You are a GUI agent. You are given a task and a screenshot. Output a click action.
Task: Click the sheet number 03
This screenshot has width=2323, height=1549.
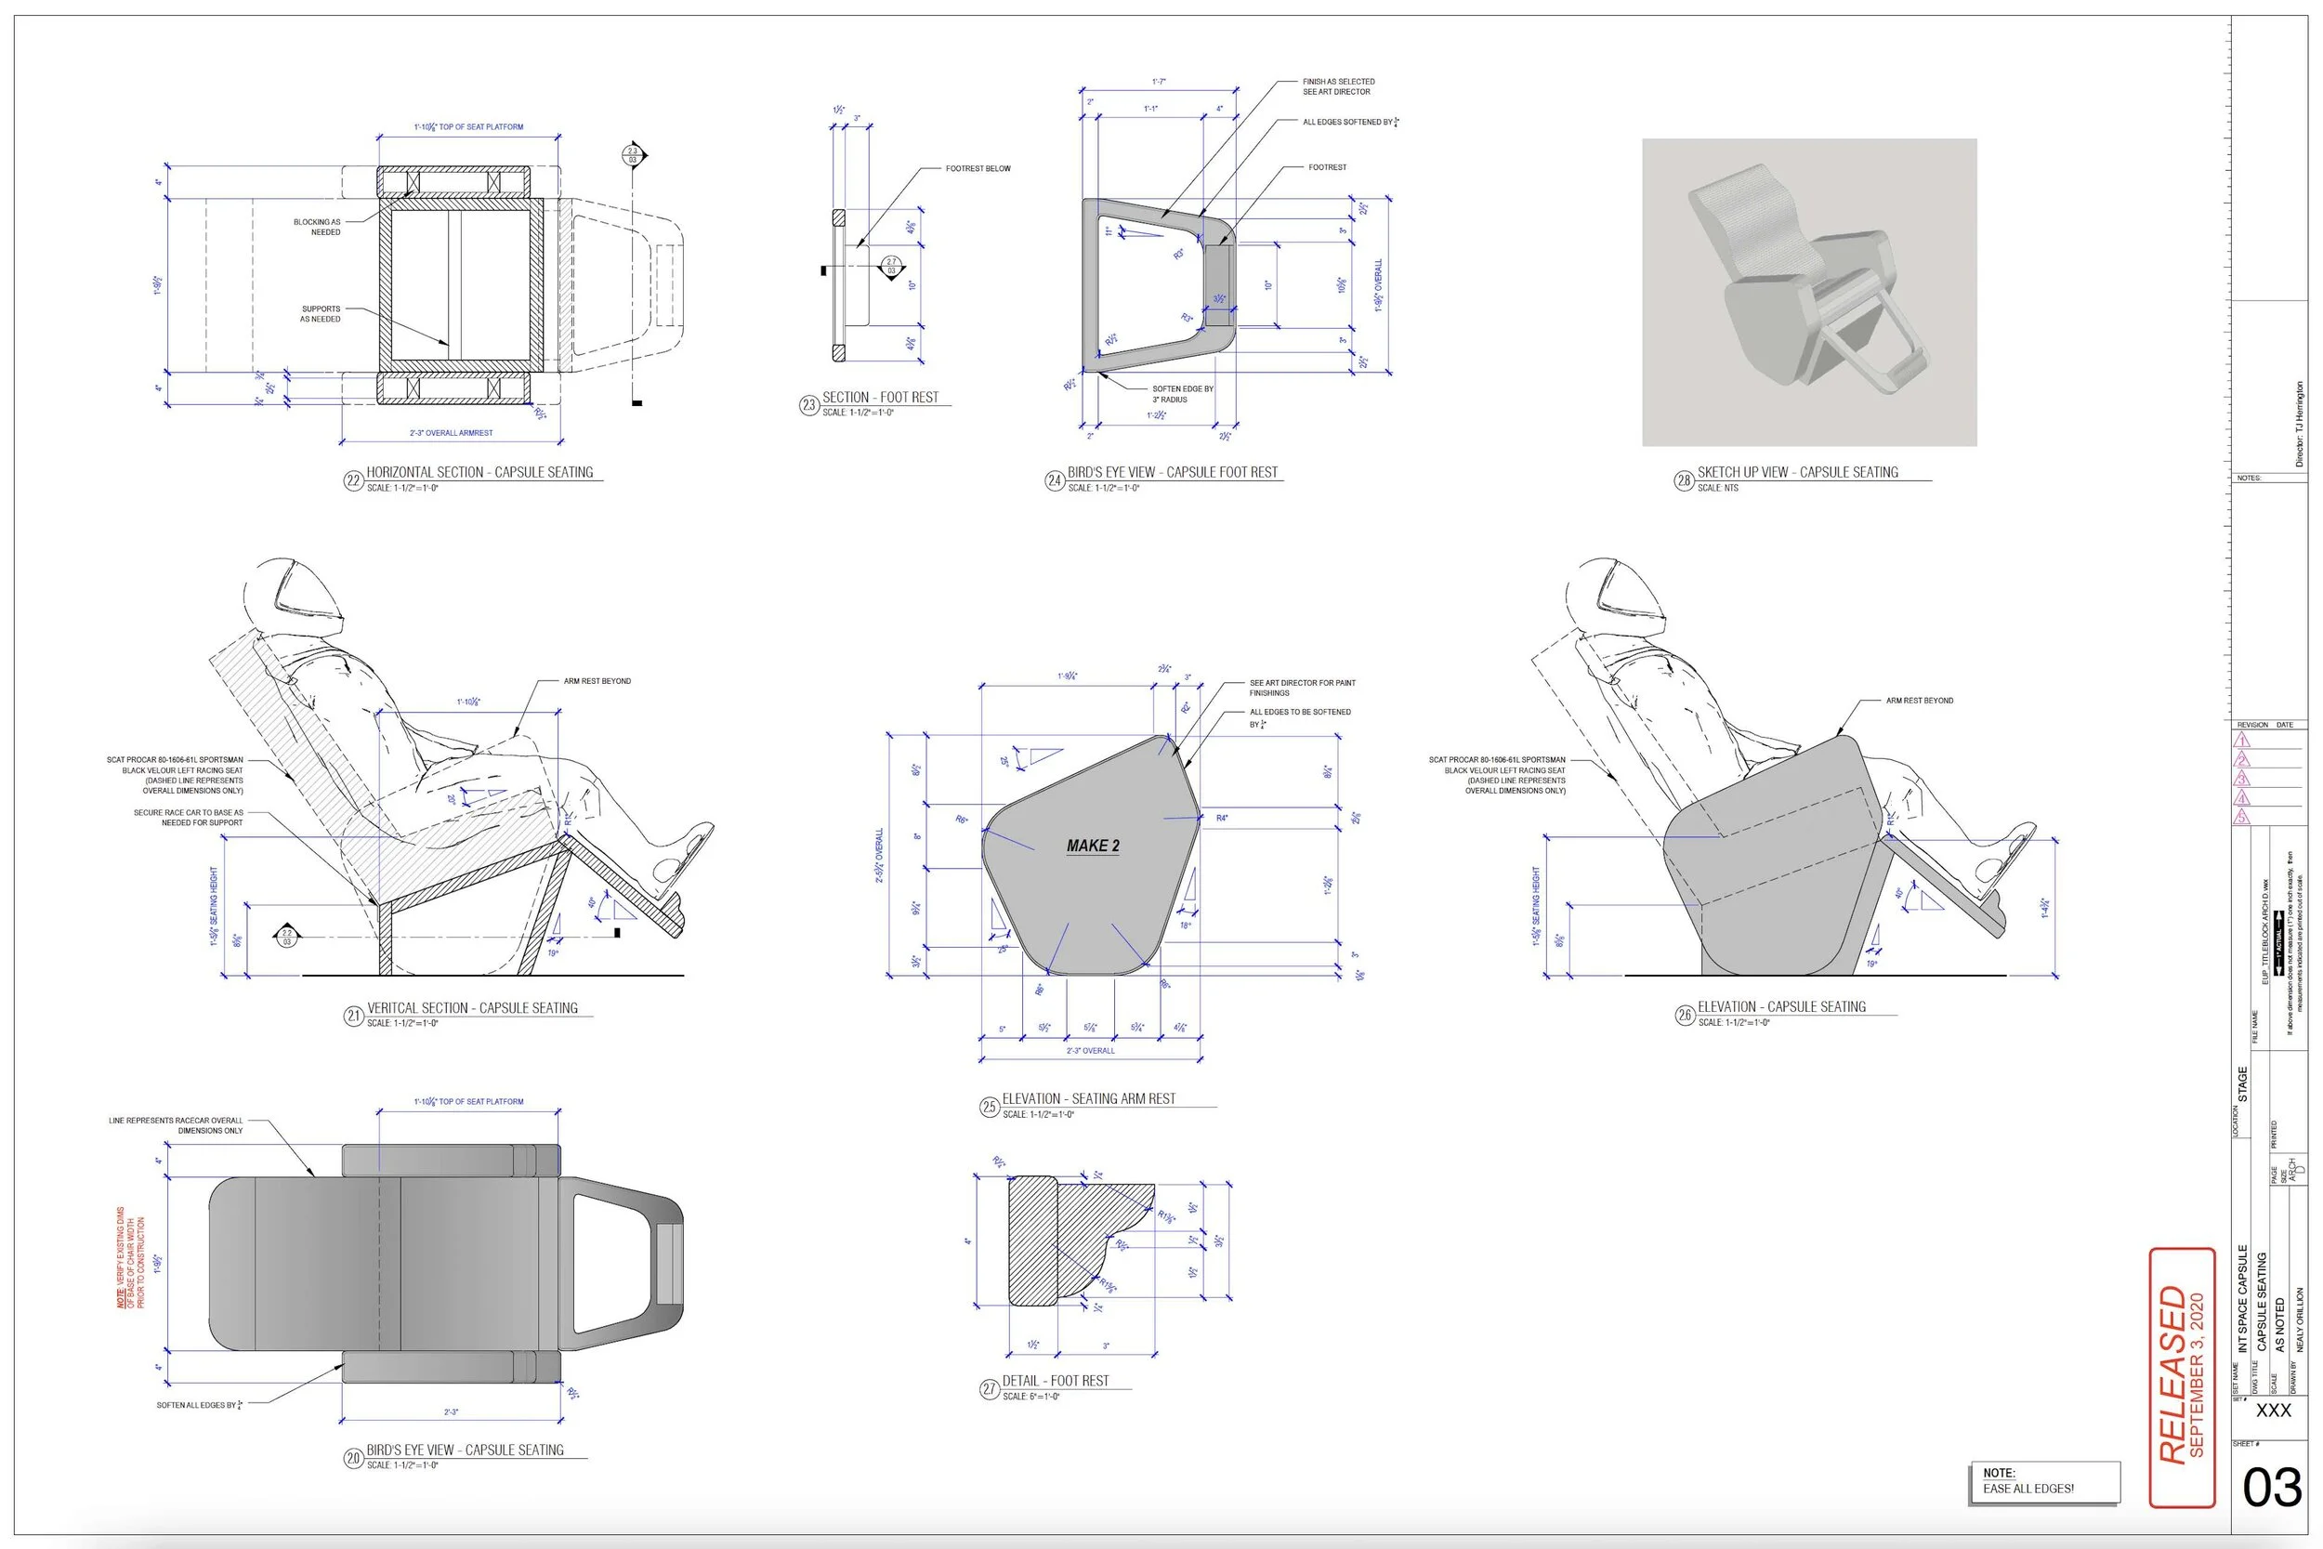coord(2273,1488)
